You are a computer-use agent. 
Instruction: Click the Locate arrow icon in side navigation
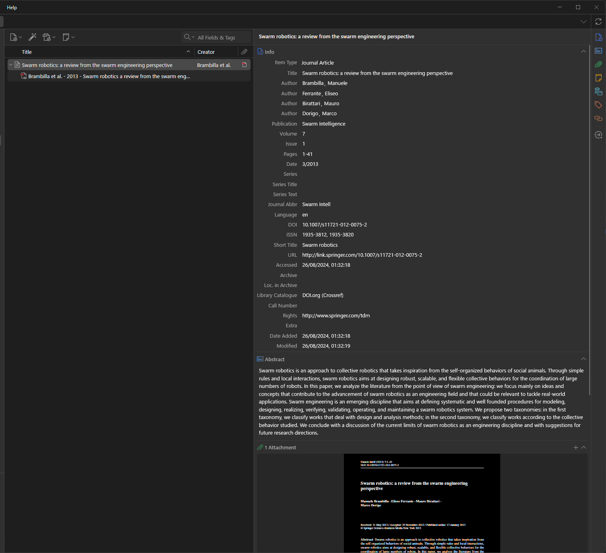coord(598,135)
